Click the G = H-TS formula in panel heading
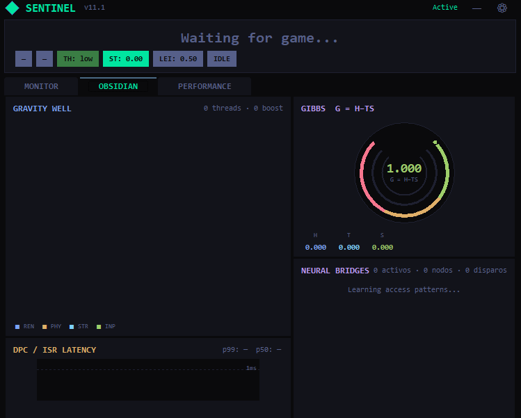 [x=355, y=108]
